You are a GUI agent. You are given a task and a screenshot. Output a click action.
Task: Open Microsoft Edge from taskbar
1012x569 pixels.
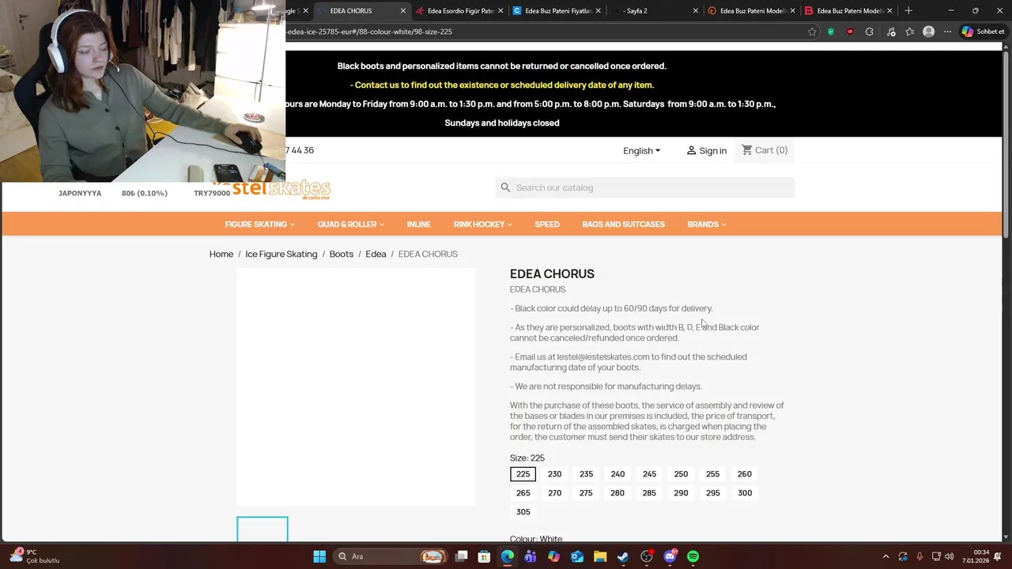click(x=508, y=556)
